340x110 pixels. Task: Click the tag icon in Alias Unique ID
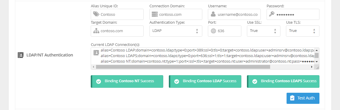coord(96,14)
